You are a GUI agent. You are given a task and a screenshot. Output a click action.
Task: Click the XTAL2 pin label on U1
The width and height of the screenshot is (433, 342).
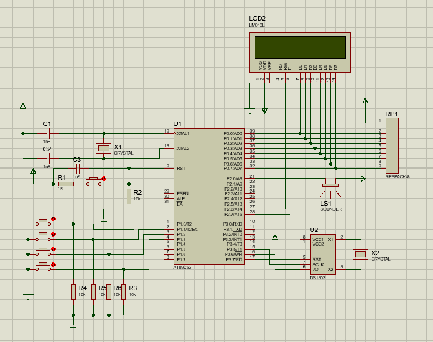pos(183,149)
